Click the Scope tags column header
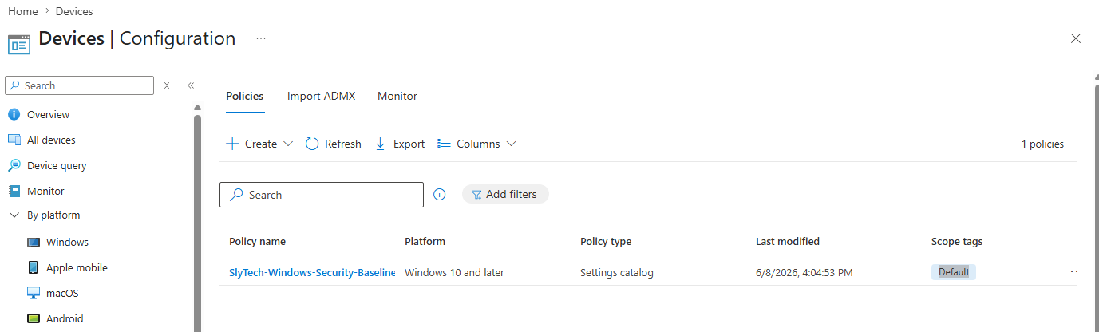 957,241
